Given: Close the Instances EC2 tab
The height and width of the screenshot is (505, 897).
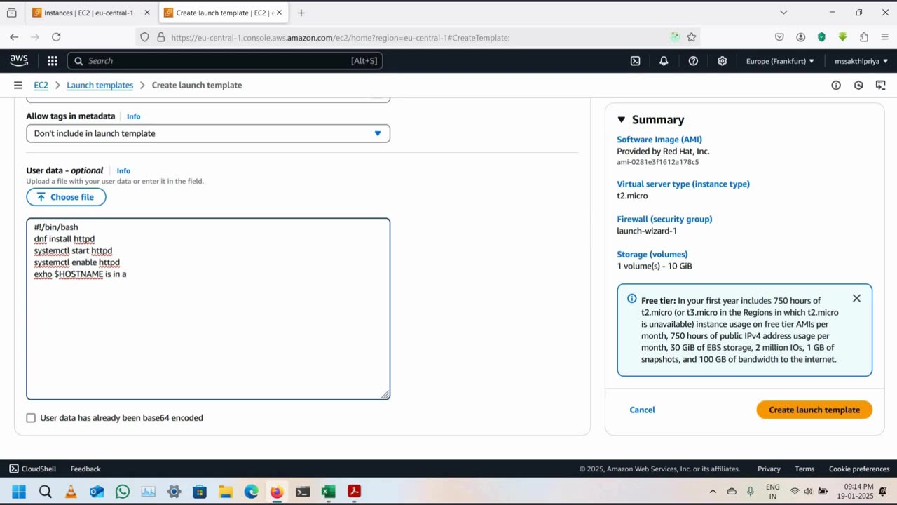Looking at the screenshot, I should click(147, 13).
